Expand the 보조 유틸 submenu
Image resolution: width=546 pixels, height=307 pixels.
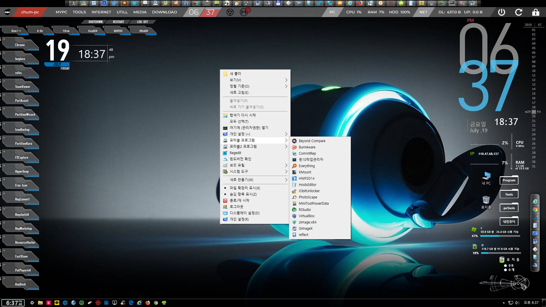pyautogui.click(x=255, y=165)
